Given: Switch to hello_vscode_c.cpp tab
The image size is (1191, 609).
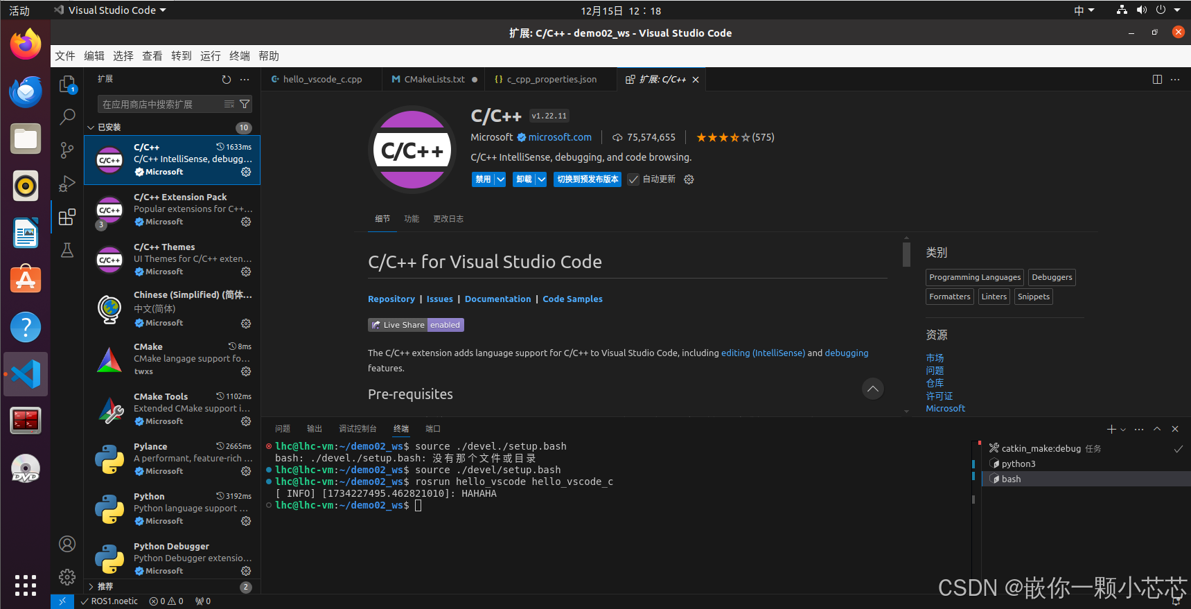Looking at the screenshot, I should [321, 80].
